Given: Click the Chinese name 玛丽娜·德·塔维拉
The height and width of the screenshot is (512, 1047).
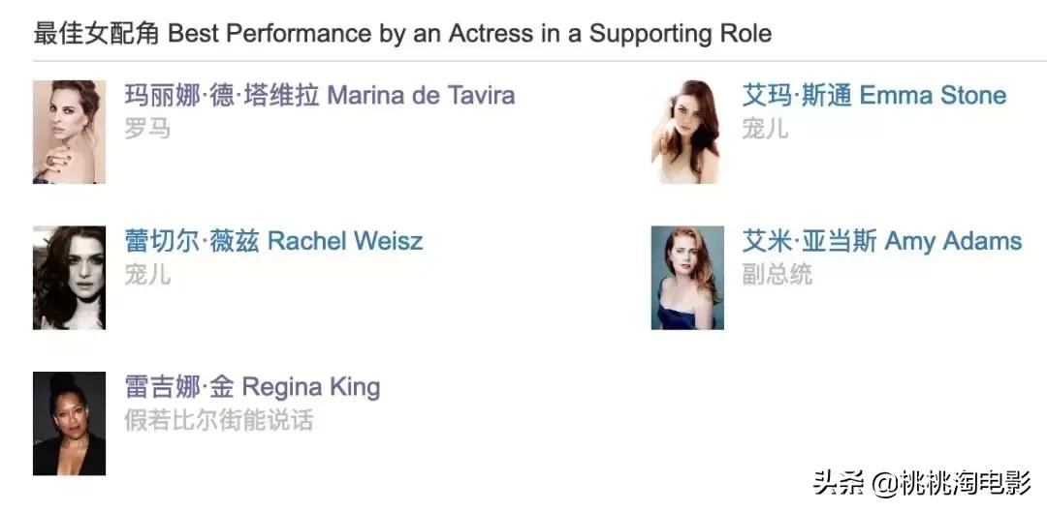Looking at the screenshot, I should pos(222,96).
